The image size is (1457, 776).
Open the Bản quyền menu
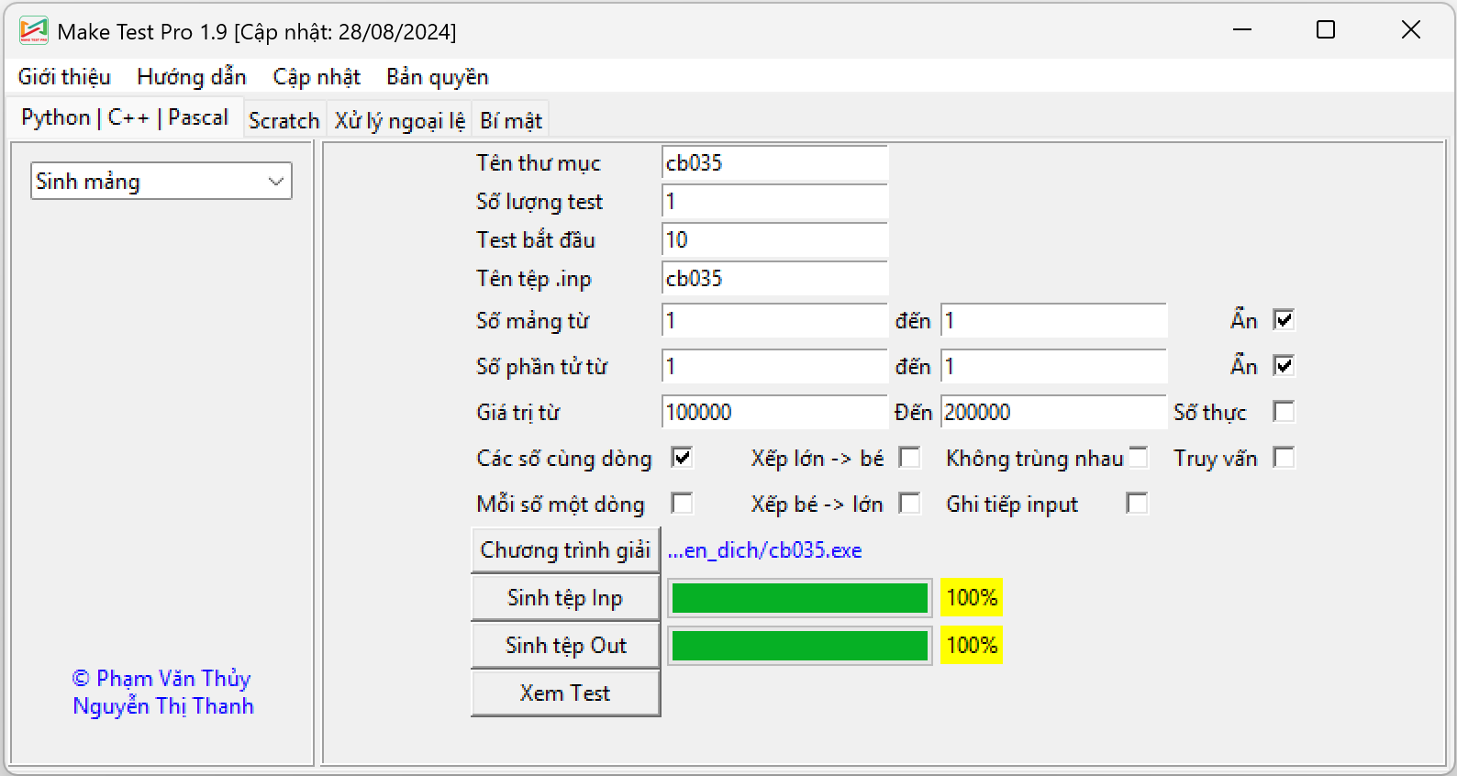tap(437, 77)
